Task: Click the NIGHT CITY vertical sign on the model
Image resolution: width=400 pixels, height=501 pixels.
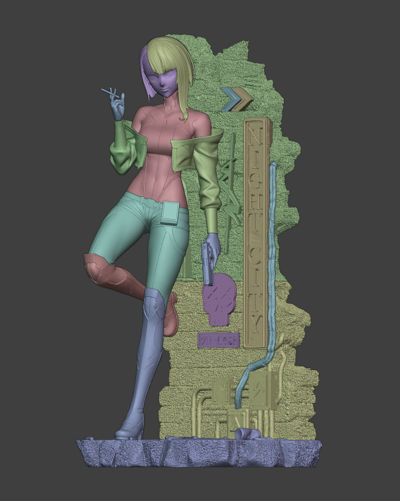Action: 258,233
